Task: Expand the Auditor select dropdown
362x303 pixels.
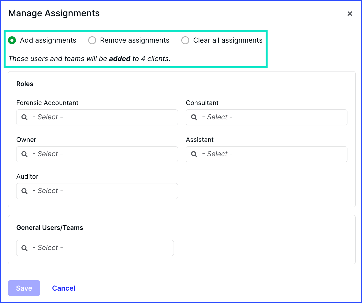Action: (97, 191)
